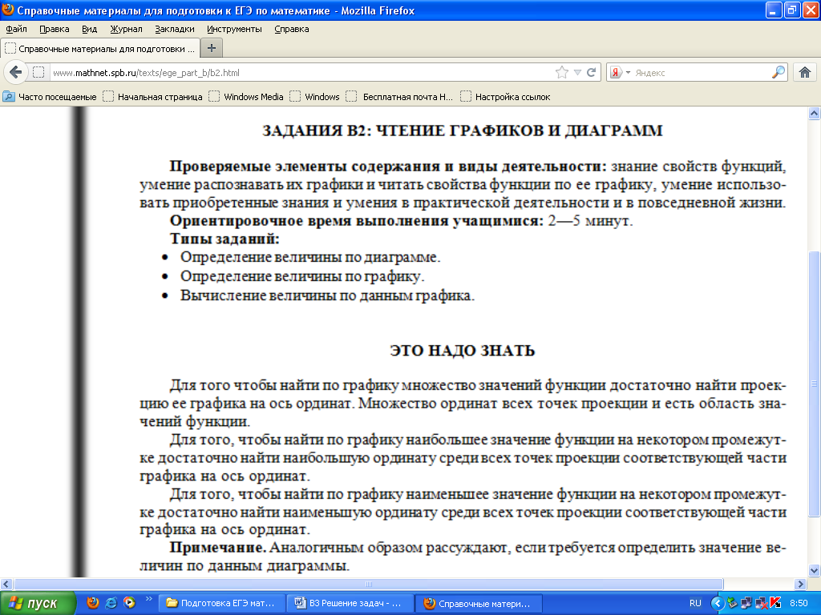
Task: Click Firefox logo in title bar
Action: [x=8, y=10]
